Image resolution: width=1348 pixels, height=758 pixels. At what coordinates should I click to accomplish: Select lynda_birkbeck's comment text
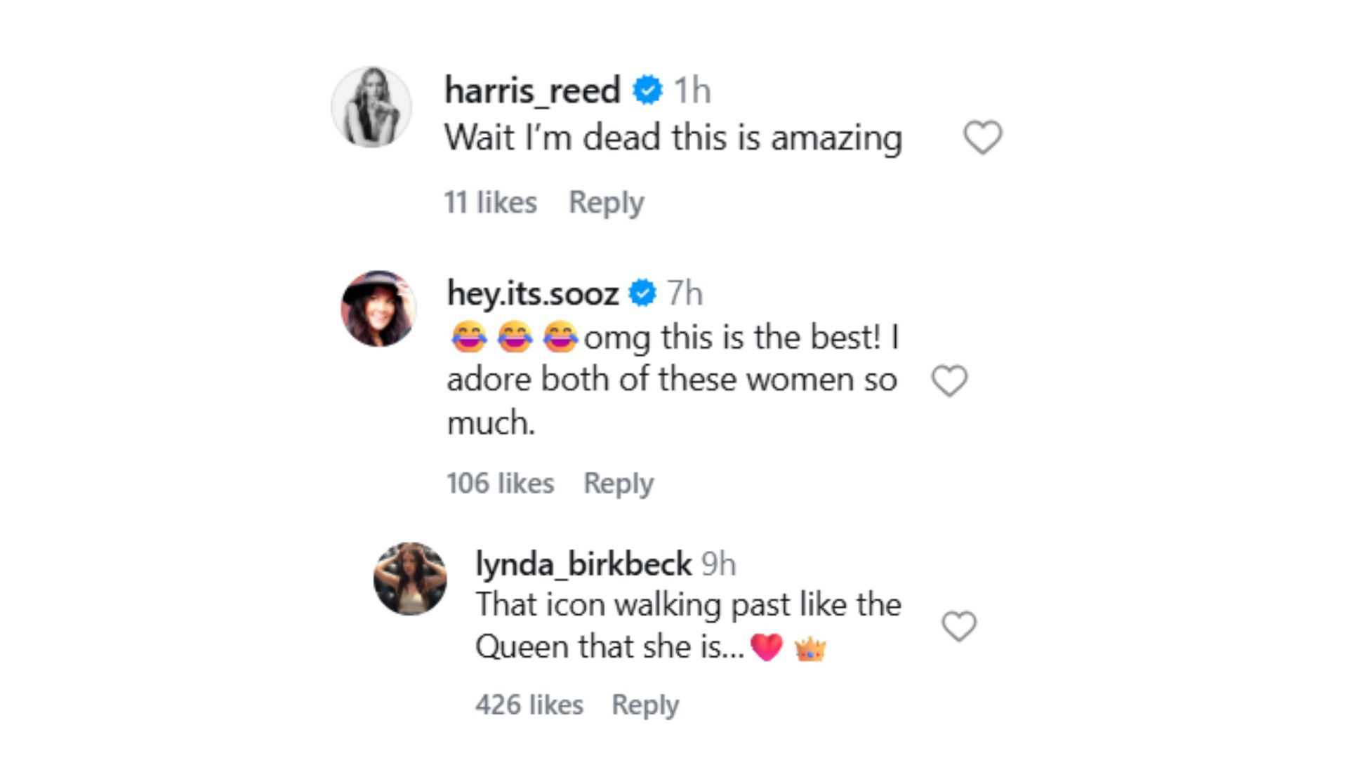click(x=688, y=625)
